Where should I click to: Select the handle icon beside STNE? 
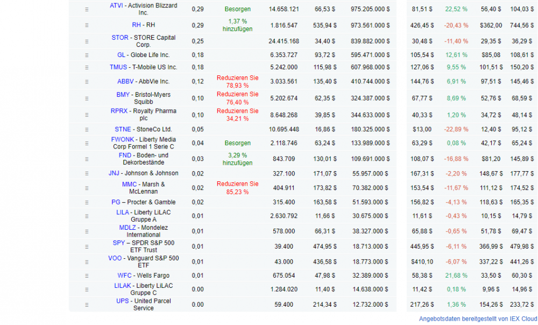[x=87, y=129]
